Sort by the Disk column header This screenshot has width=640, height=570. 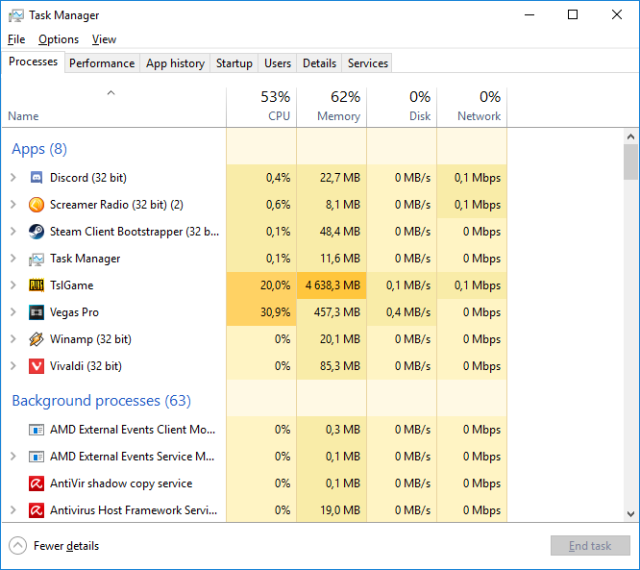[402, 108]
